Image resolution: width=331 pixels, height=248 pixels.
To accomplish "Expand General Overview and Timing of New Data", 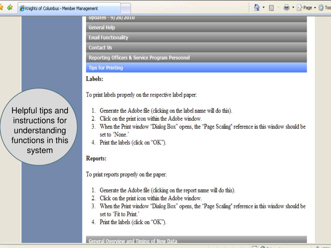I will 196,240.
